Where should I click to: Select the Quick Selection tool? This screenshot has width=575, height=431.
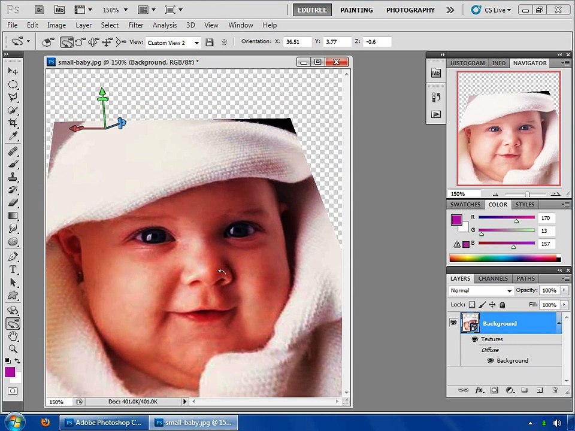[x=13, y=110]
